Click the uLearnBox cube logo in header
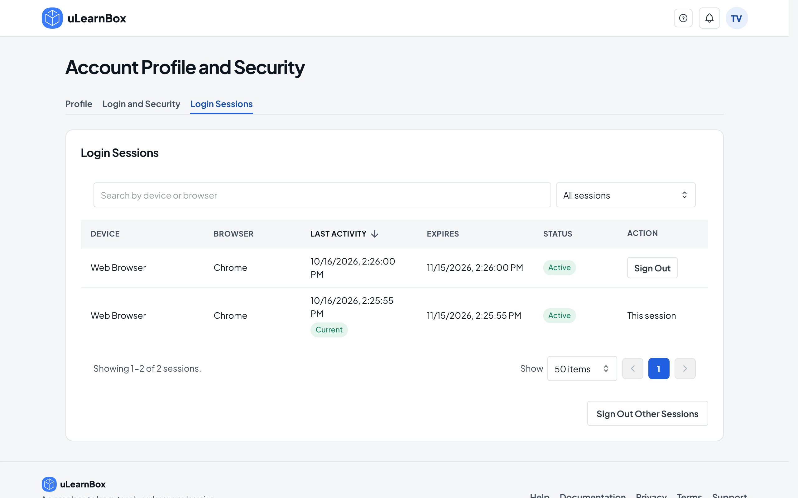Viewport: 798px width, 498px height. point(52,18)
